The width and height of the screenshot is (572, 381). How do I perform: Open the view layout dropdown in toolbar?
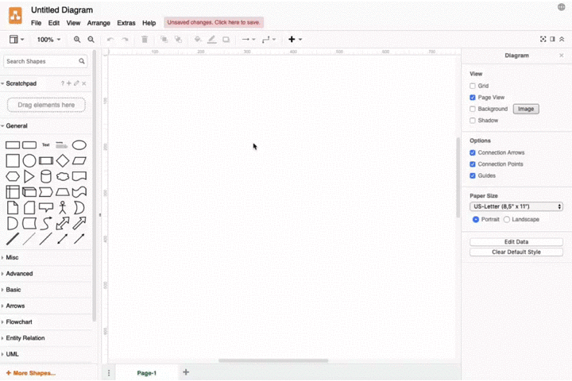coord(17,40)
